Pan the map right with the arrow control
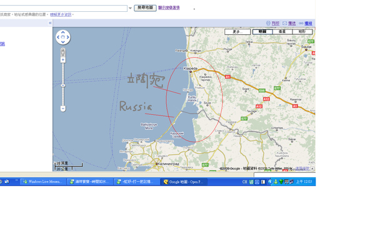 [68, 37]
